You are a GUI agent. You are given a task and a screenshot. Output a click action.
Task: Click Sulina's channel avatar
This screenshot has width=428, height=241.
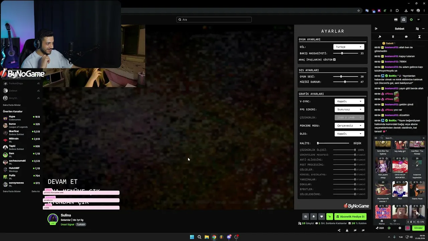click(53, 219)
